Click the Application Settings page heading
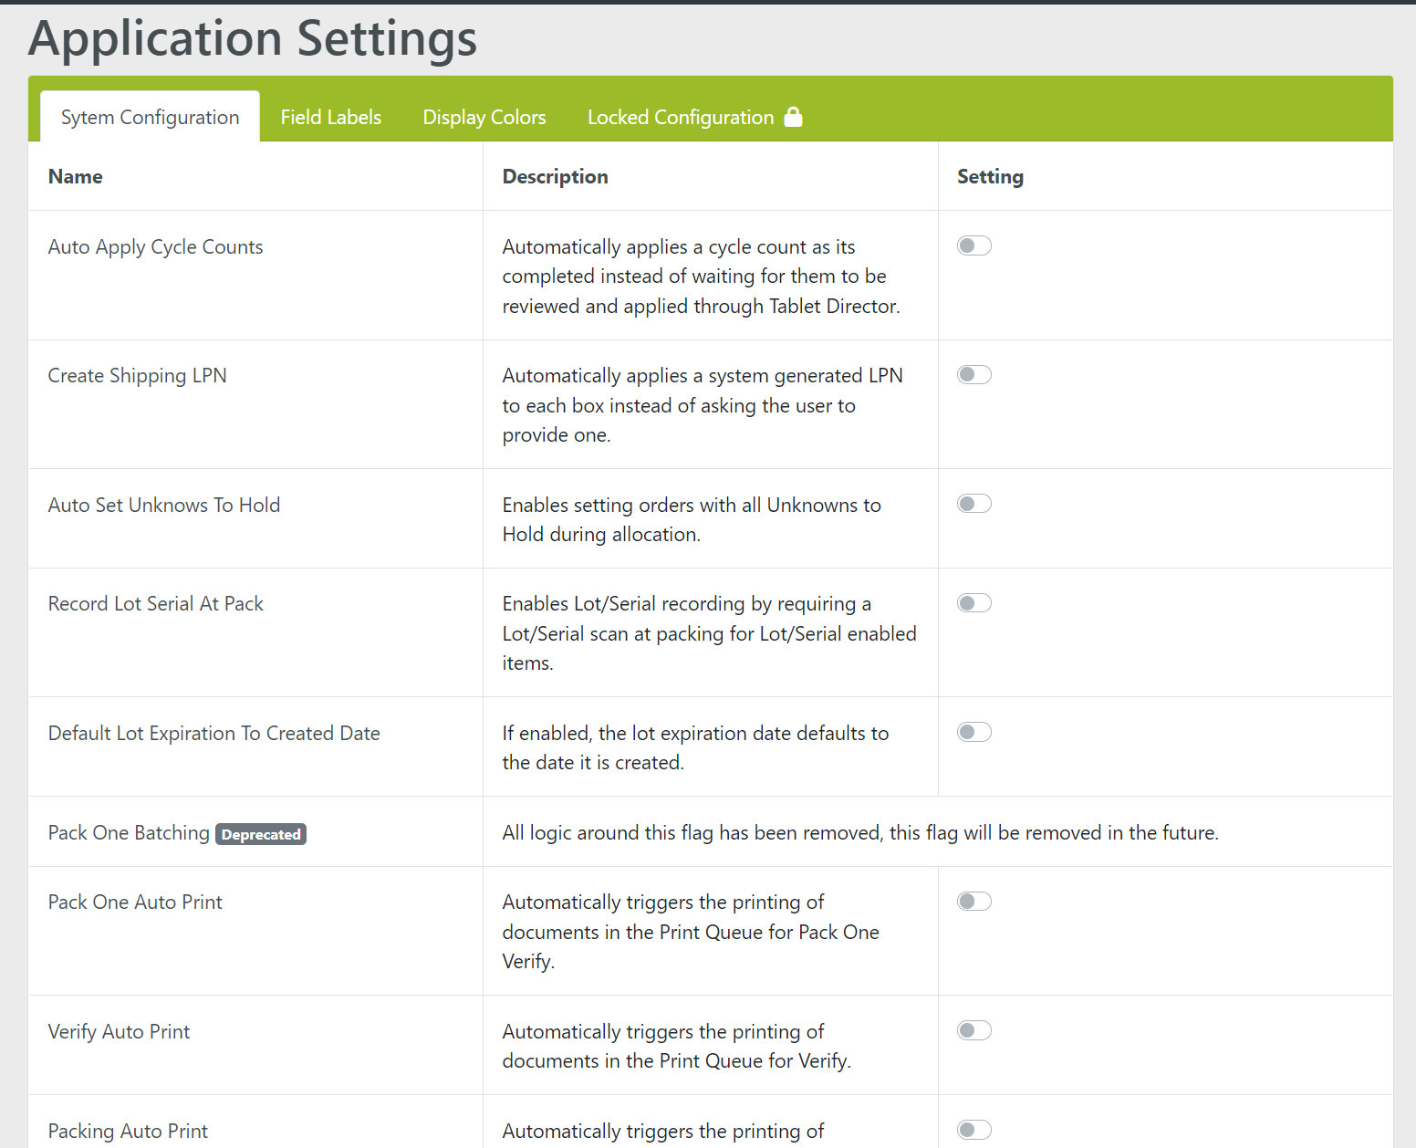 tap(253, 38)
